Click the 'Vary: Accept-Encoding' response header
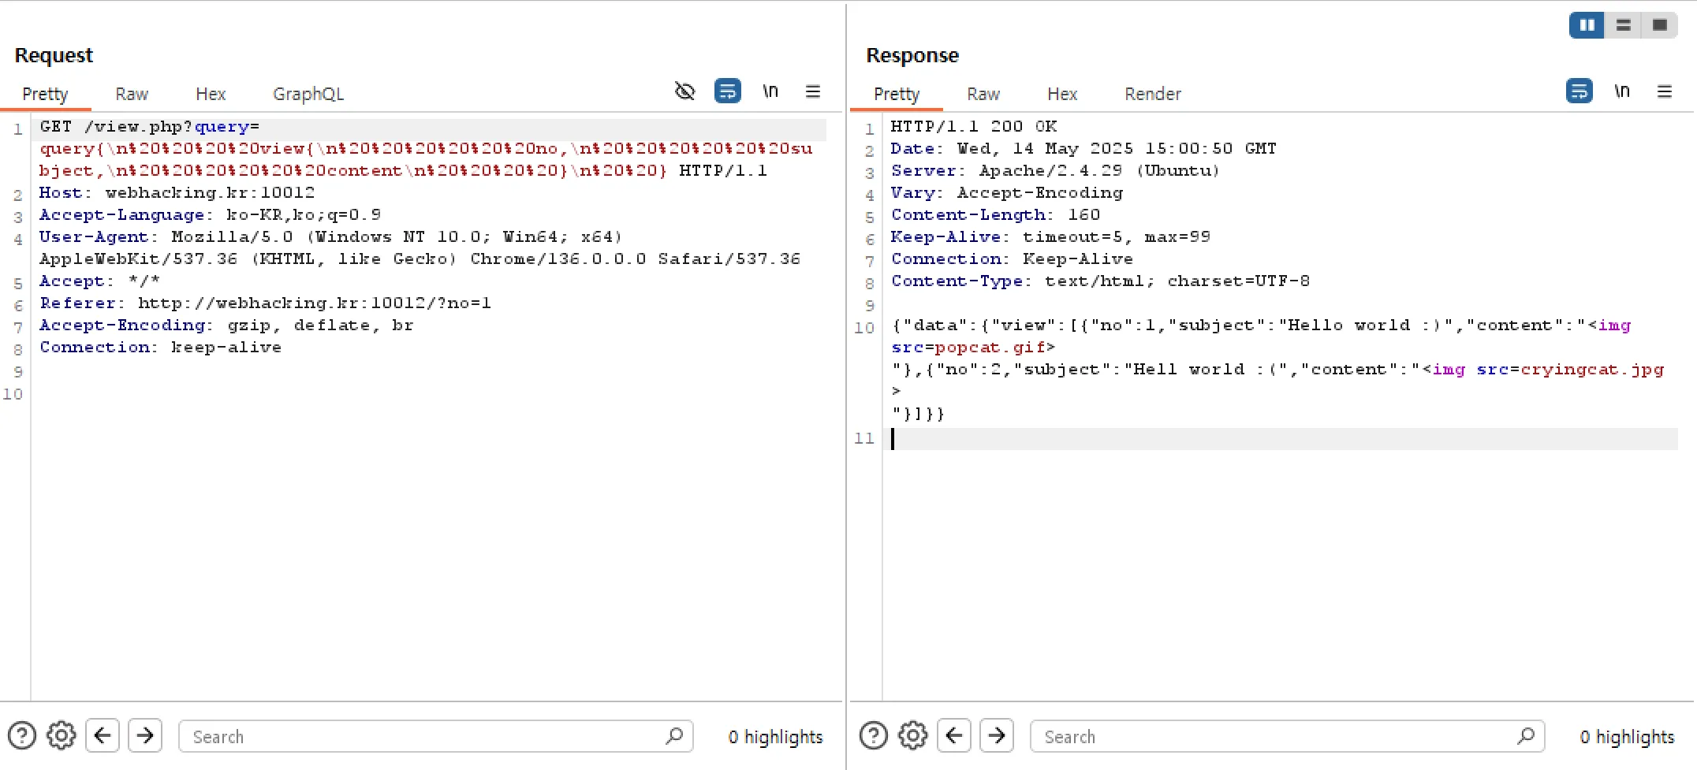The width and height of the screenshot is (1697, 770). point(1007,192)
